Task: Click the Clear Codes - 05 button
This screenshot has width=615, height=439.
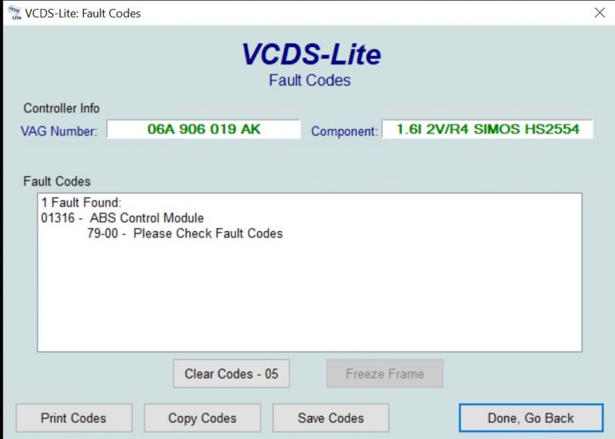Action: pos(231,374)
